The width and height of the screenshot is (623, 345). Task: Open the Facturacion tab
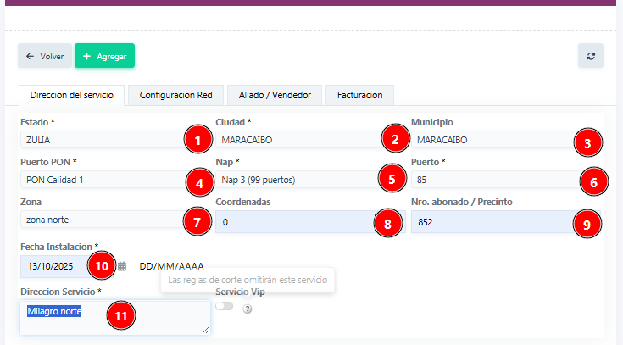[359, 95]
